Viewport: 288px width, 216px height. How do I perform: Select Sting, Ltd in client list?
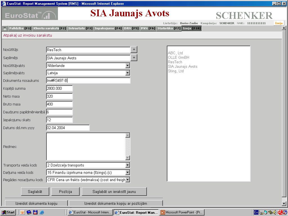point(176,71)
